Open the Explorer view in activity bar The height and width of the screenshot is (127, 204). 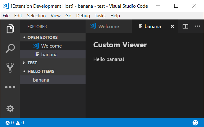point(10,29)
